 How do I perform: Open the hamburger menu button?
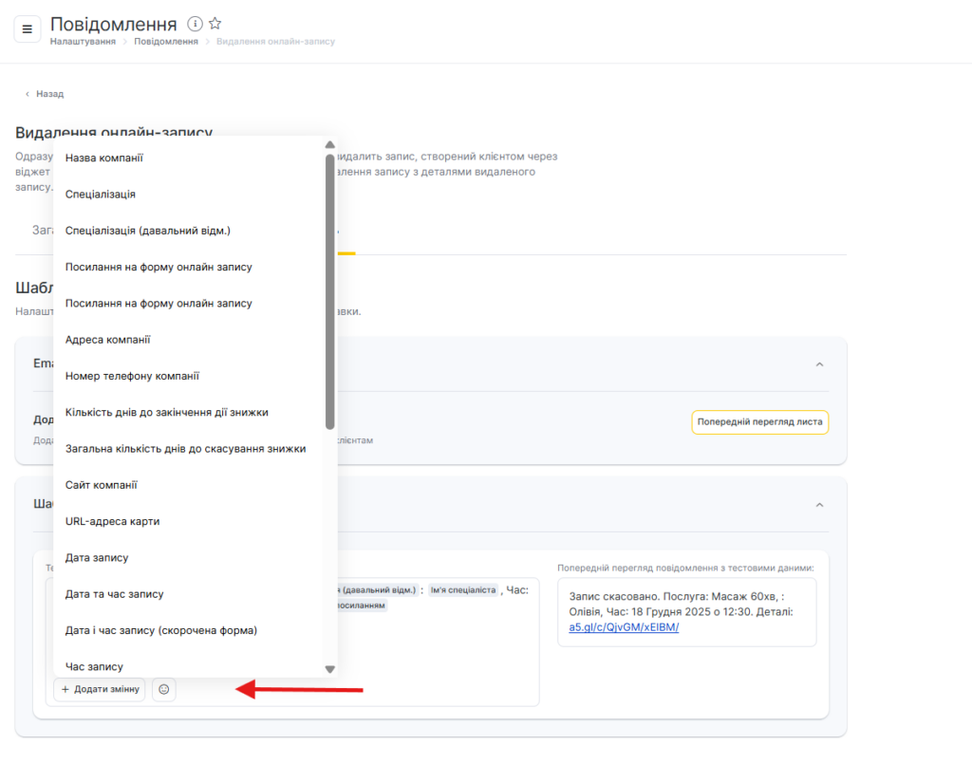[27, 29]
